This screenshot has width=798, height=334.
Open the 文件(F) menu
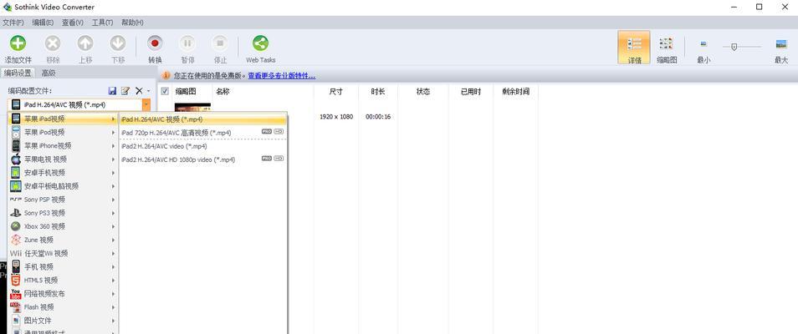(x=13, y=23)
